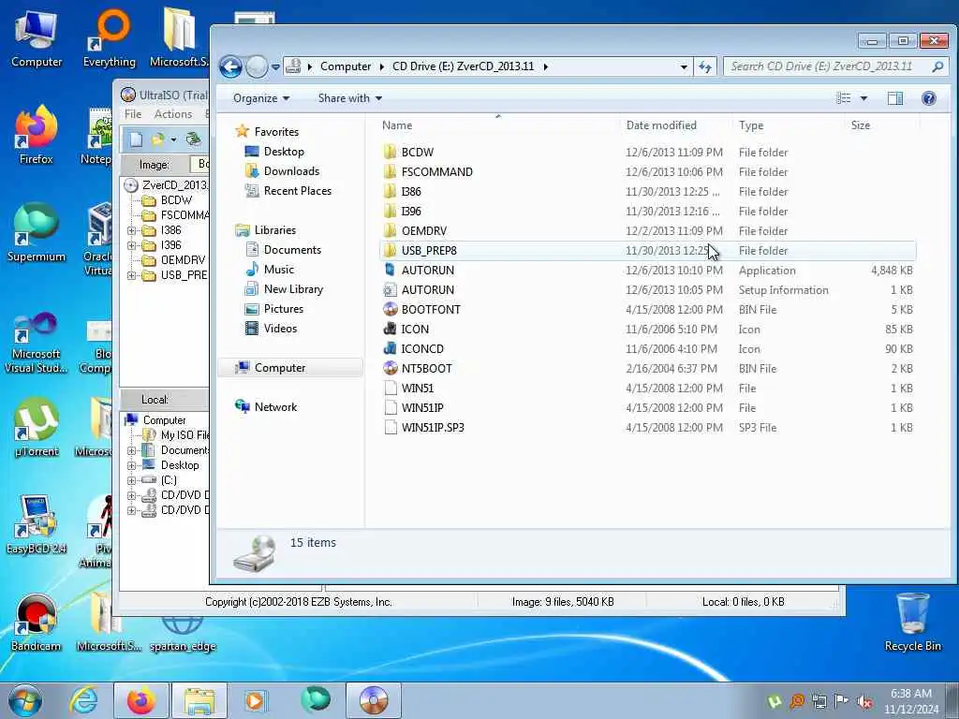
Task: Click the Forward navigation arrow in Explorer
Action: (257, 66)
